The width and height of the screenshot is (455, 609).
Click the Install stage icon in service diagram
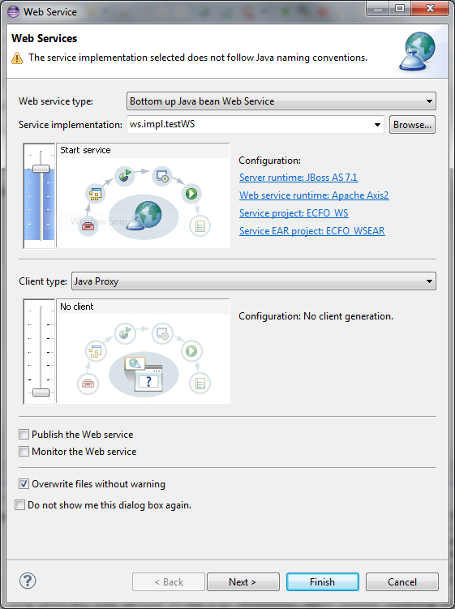(162, 176)
